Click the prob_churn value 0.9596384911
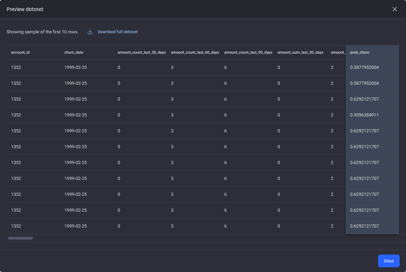 click(364, 115)
